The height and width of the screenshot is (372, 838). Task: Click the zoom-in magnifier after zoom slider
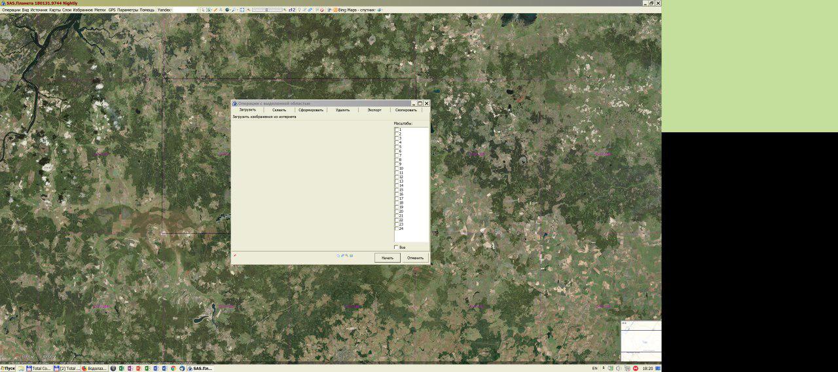click(285, 10)
